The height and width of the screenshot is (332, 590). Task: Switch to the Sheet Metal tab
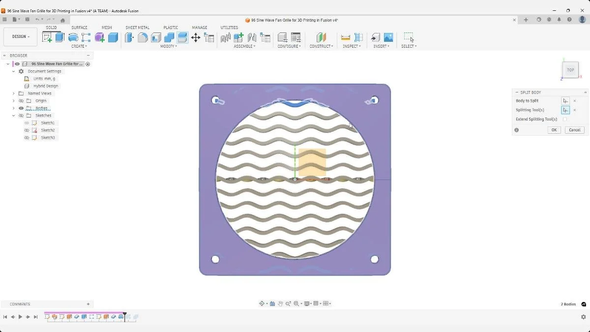coord(137,28)
